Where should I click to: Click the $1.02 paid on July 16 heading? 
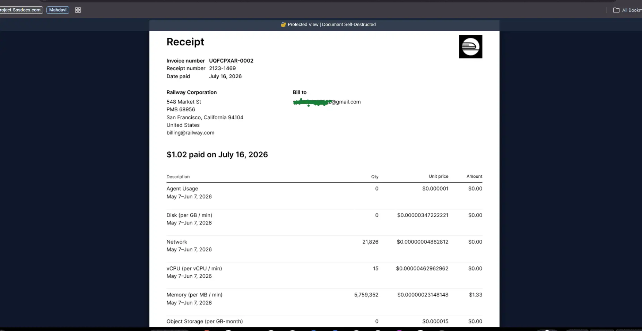pyautogui.click(x=217, y=155)
